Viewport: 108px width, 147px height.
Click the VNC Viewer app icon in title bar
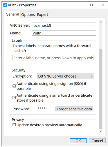pos(5,5)
